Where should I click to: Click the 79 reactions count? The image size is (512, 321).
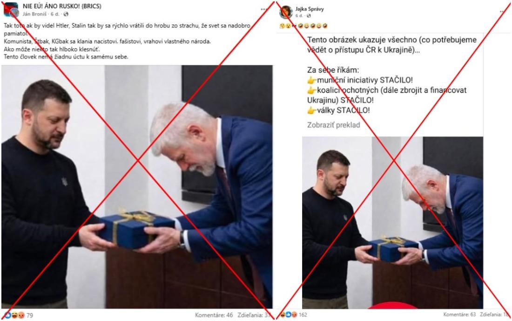click(x=30, y=315)
